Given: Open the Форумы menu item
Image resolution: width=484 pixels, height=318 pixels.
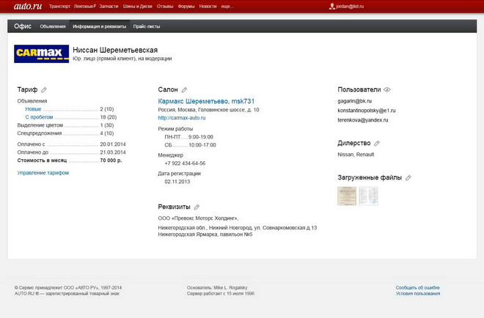Looking at the screenshot, I should tap(186, 6).
